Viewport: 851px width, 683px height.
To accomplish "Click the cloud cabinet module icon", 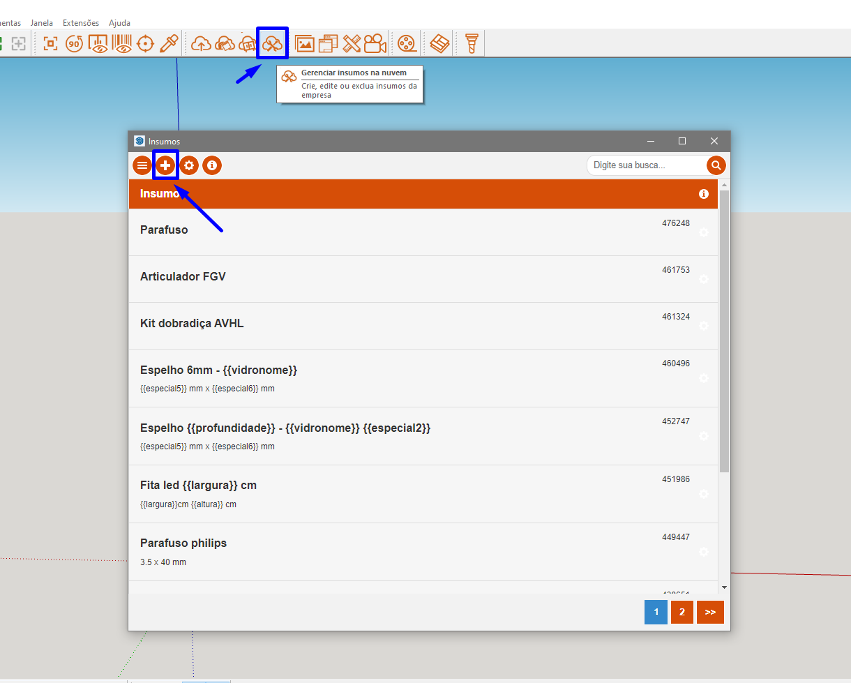I will (248, 44).
